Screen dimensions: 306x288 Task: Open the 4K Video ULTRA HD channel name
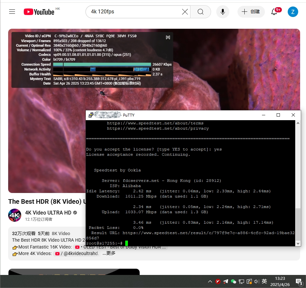point(48,213)
